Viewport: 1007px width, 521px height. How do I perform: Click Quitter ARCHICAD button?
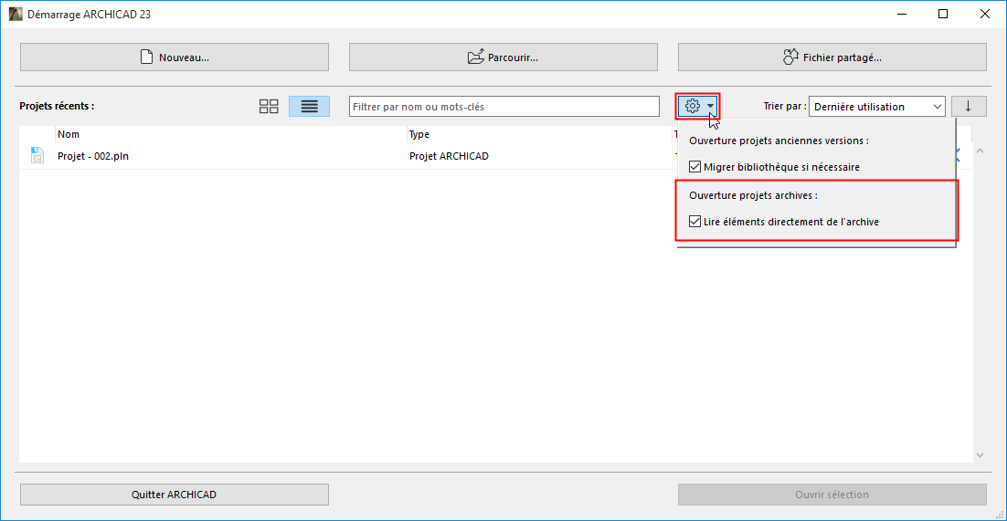(174, 495)
